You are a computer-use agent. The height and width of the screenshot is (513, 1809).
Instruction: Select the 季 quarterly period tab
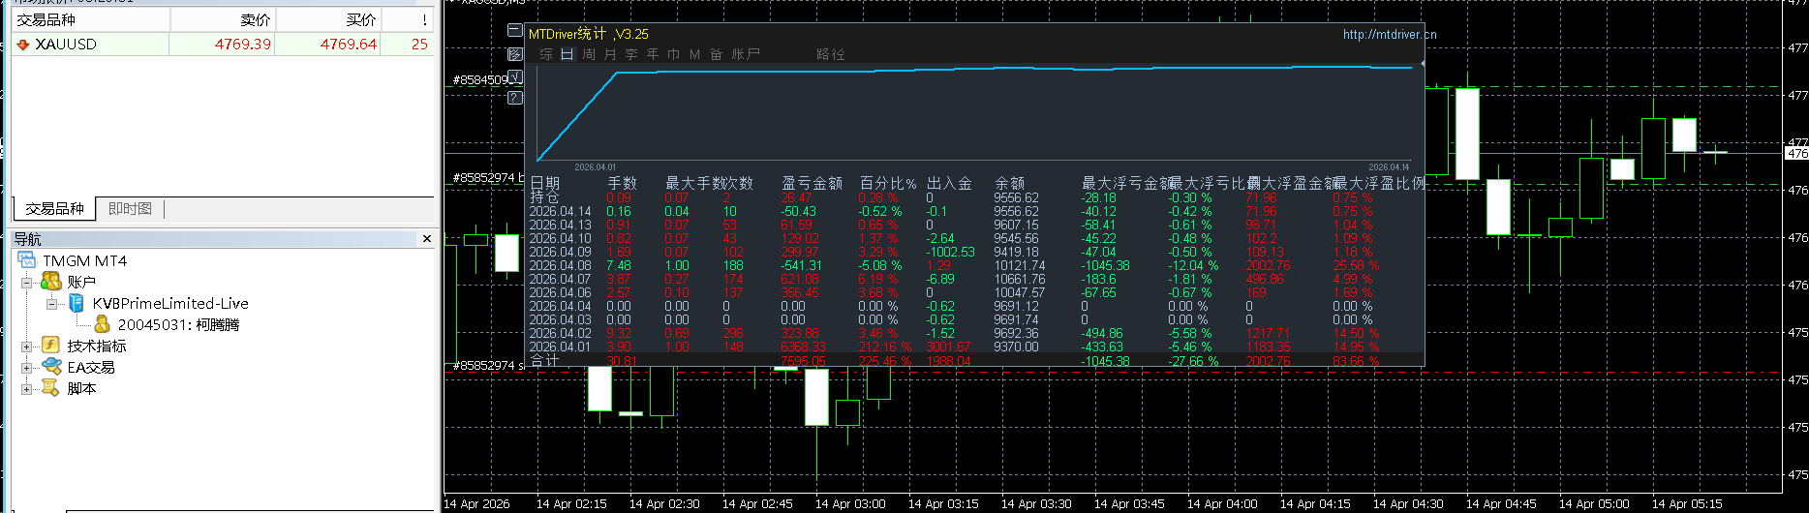pos(631,54)
